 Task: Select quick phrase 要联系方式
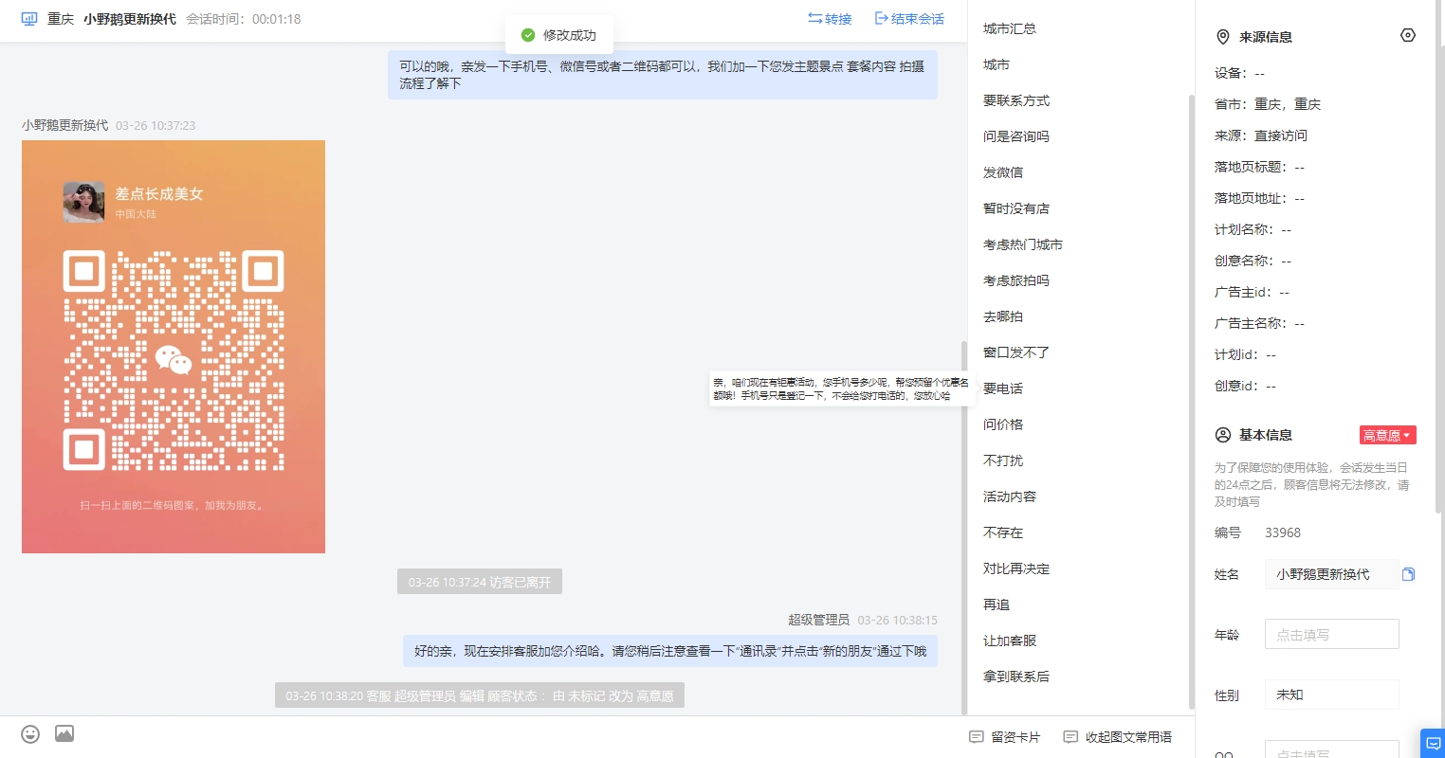pyautogui.click(x=1016, y=100)
